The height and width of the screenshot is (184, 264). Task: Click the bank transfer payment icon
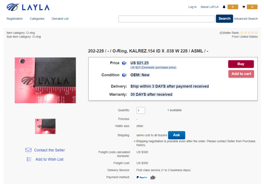click(x=153, y=177)
